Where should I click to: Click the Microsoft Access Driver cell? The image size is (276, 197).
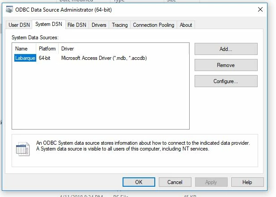coord(104,58)
